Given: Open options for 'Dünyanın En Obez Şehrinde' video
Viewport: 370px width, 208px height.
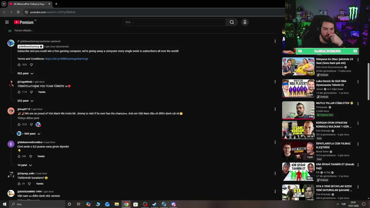Looking at the screenshot, I should [x=358, y=60].
